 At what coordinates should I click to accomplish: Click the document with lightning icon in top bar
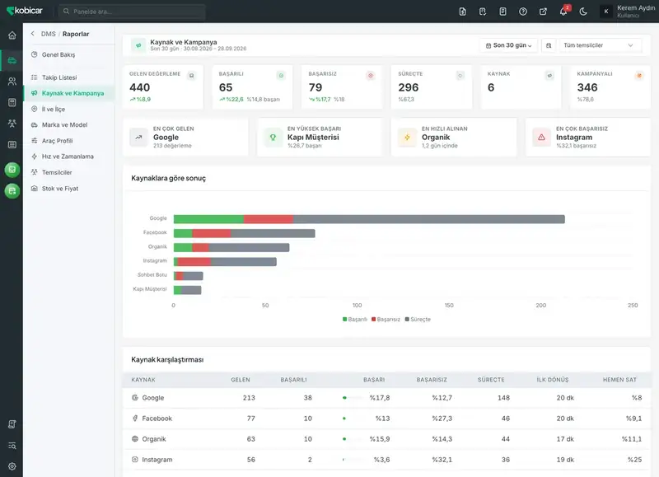coord(462,12)
